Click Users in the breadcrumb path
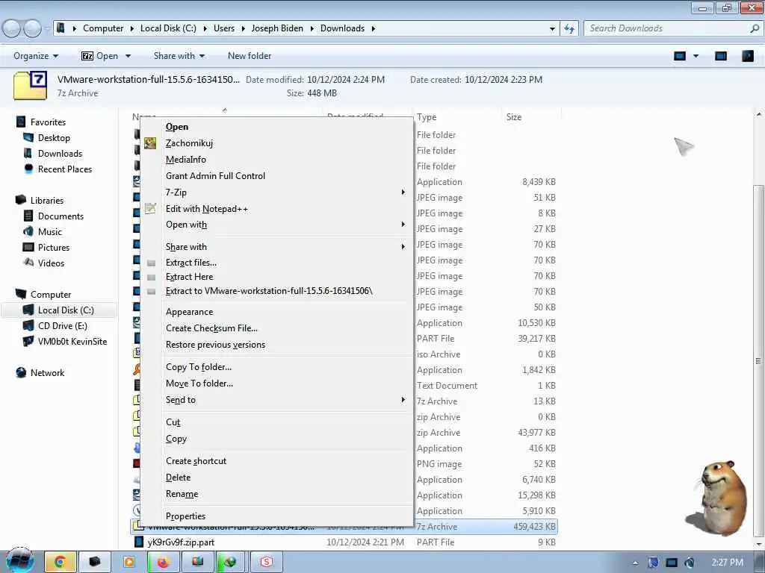This screenshot has width=765, height=573. click(x=224, y=28)
